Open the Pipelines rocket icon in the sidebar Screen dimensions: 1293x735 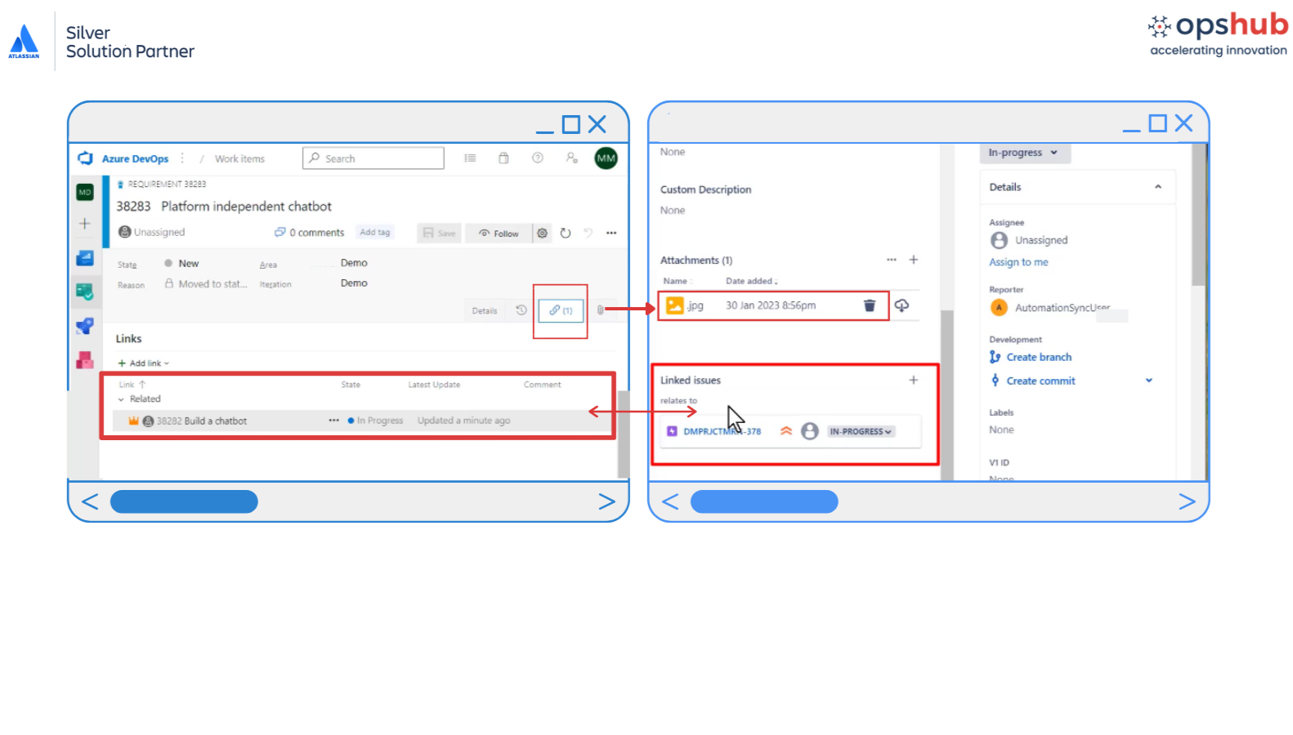tap(85, 326)
